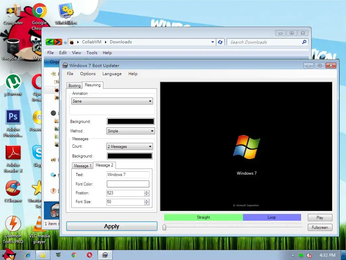
Task: Click the Text field containing Windows 7
Action: point(128,175)
